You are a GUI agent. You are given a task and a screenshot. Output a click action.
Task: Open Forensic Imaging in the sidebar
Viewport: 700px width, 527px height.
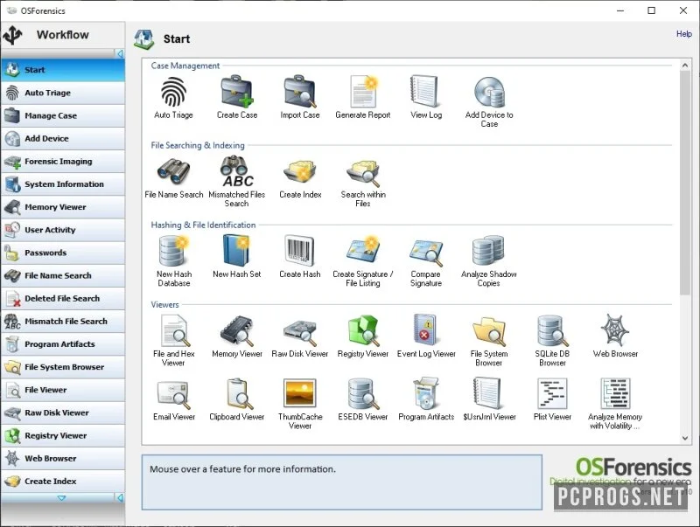pos(63,162)
